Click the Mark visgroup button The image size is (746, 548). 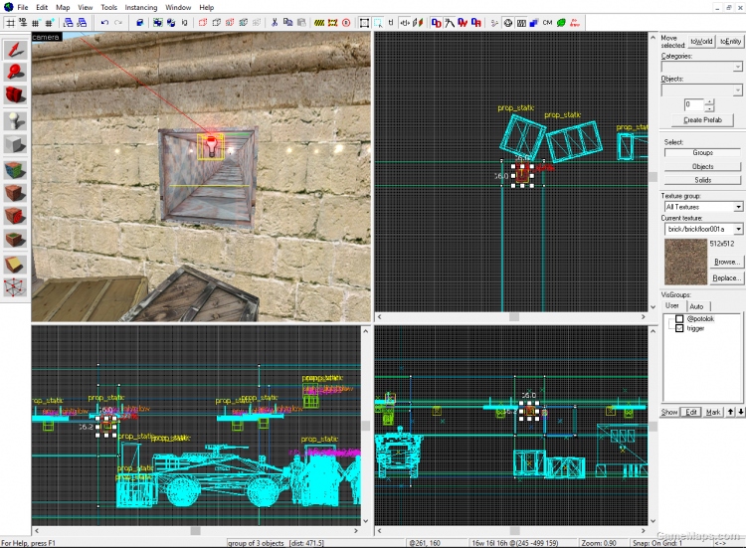[x=713, y=412]
